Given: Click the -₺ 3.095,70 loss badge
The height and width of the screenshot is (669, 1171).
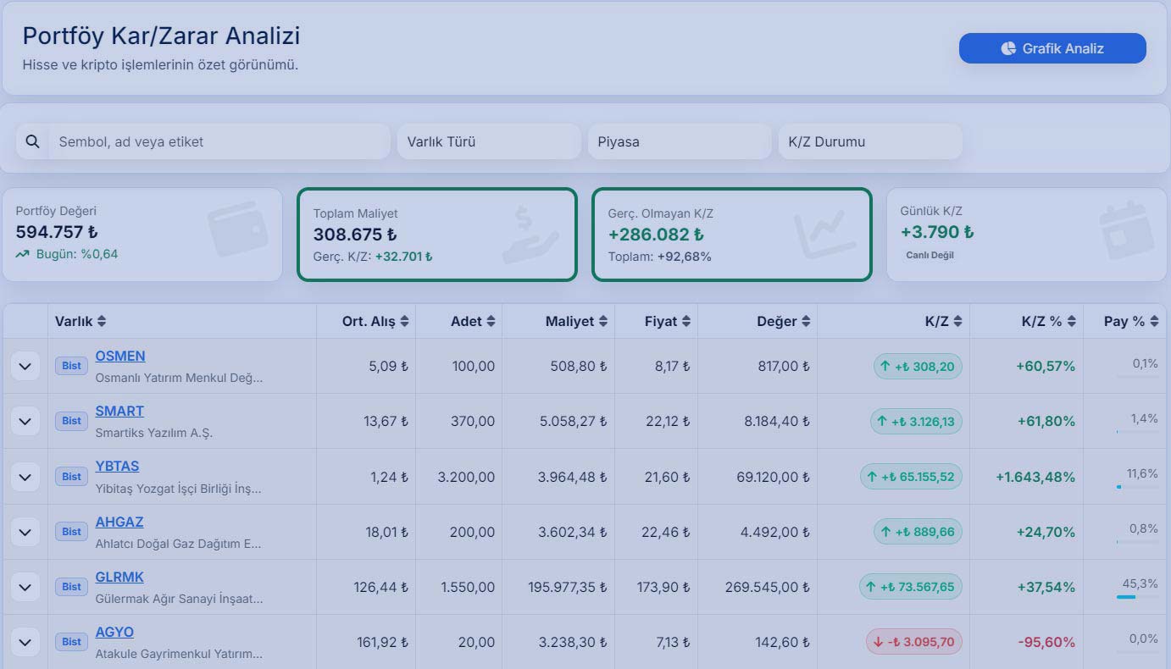Looking at the screenshot, I should pyautogui.click(x=914, y=642).
